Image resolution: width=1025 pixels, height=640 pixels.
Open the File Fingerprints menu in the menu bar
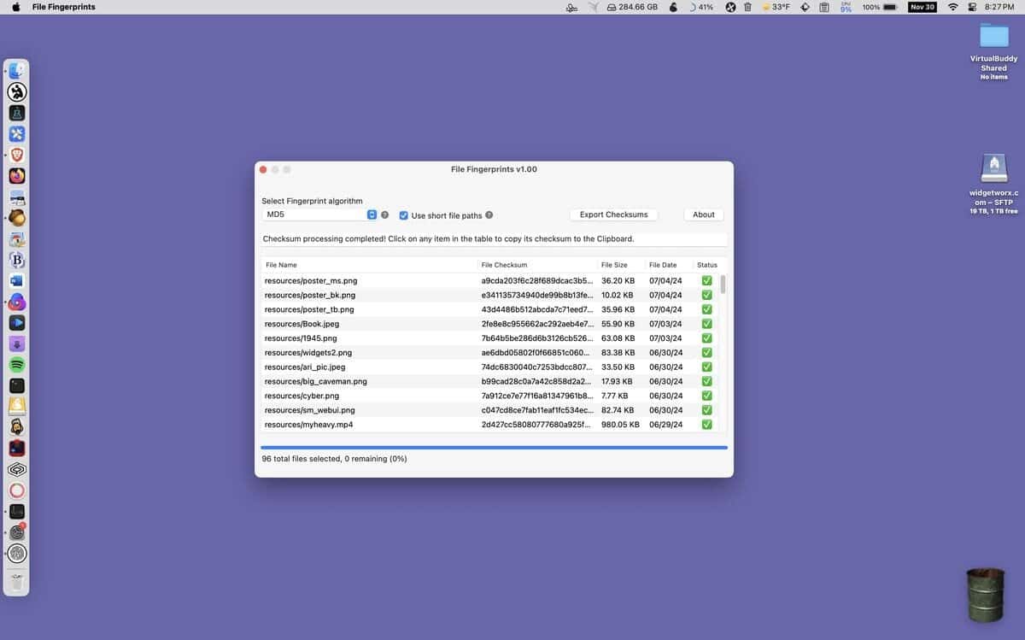63,7
